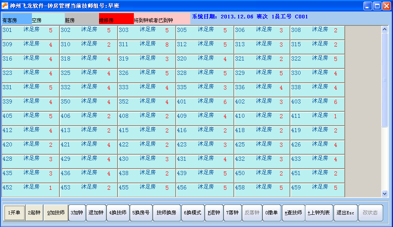Switch mode with the 6换模式 button

pos(192,213)
